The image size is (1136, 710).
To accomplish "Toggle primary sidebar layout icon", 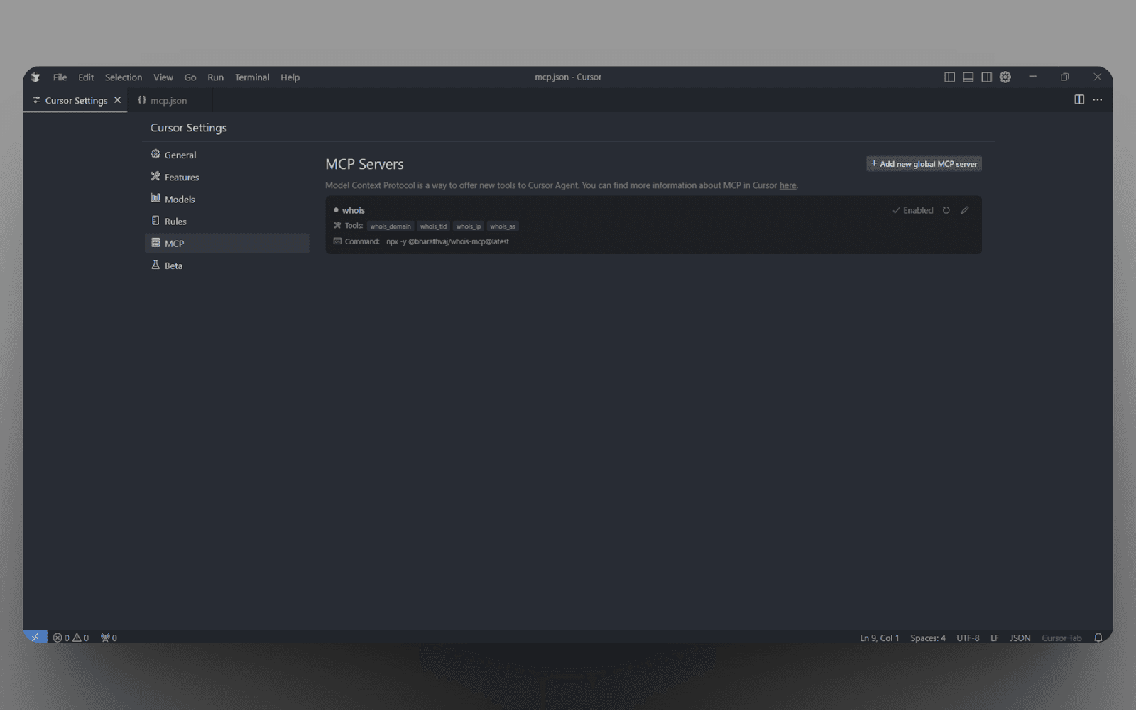I will coord(949,77).
